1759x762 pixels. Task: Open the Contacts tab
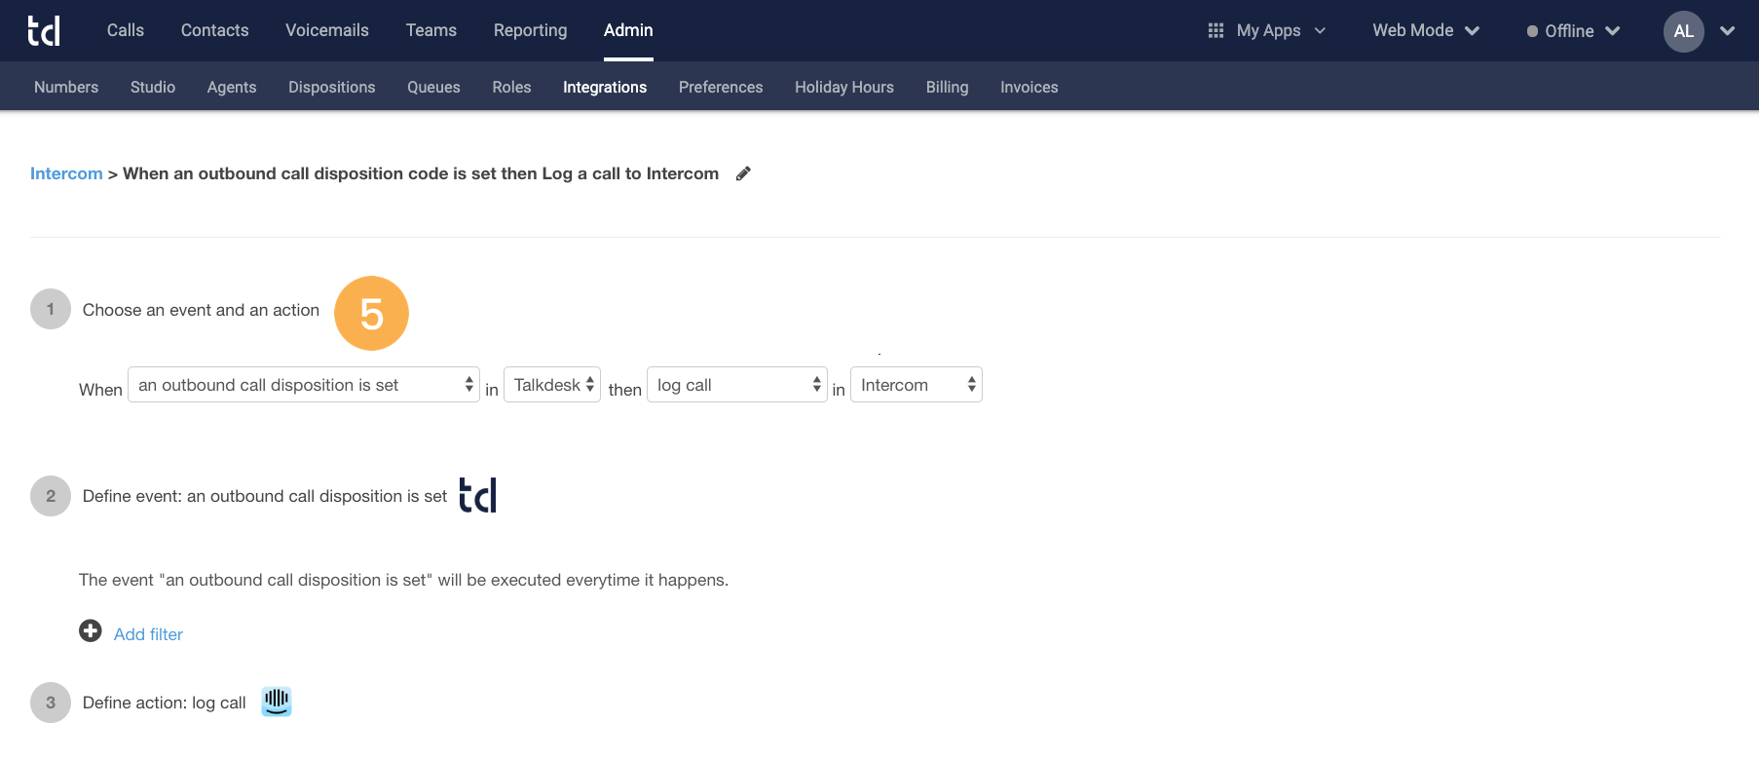tap(215, 30)
